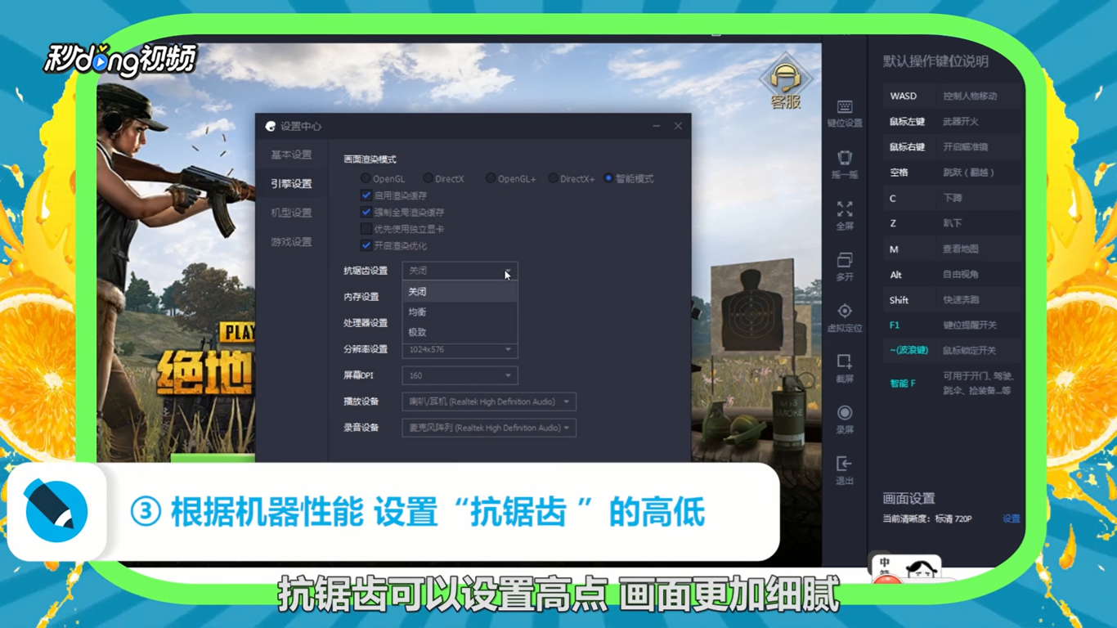
Task: Click the Z 趴下 key row
Action: [952, 223]
